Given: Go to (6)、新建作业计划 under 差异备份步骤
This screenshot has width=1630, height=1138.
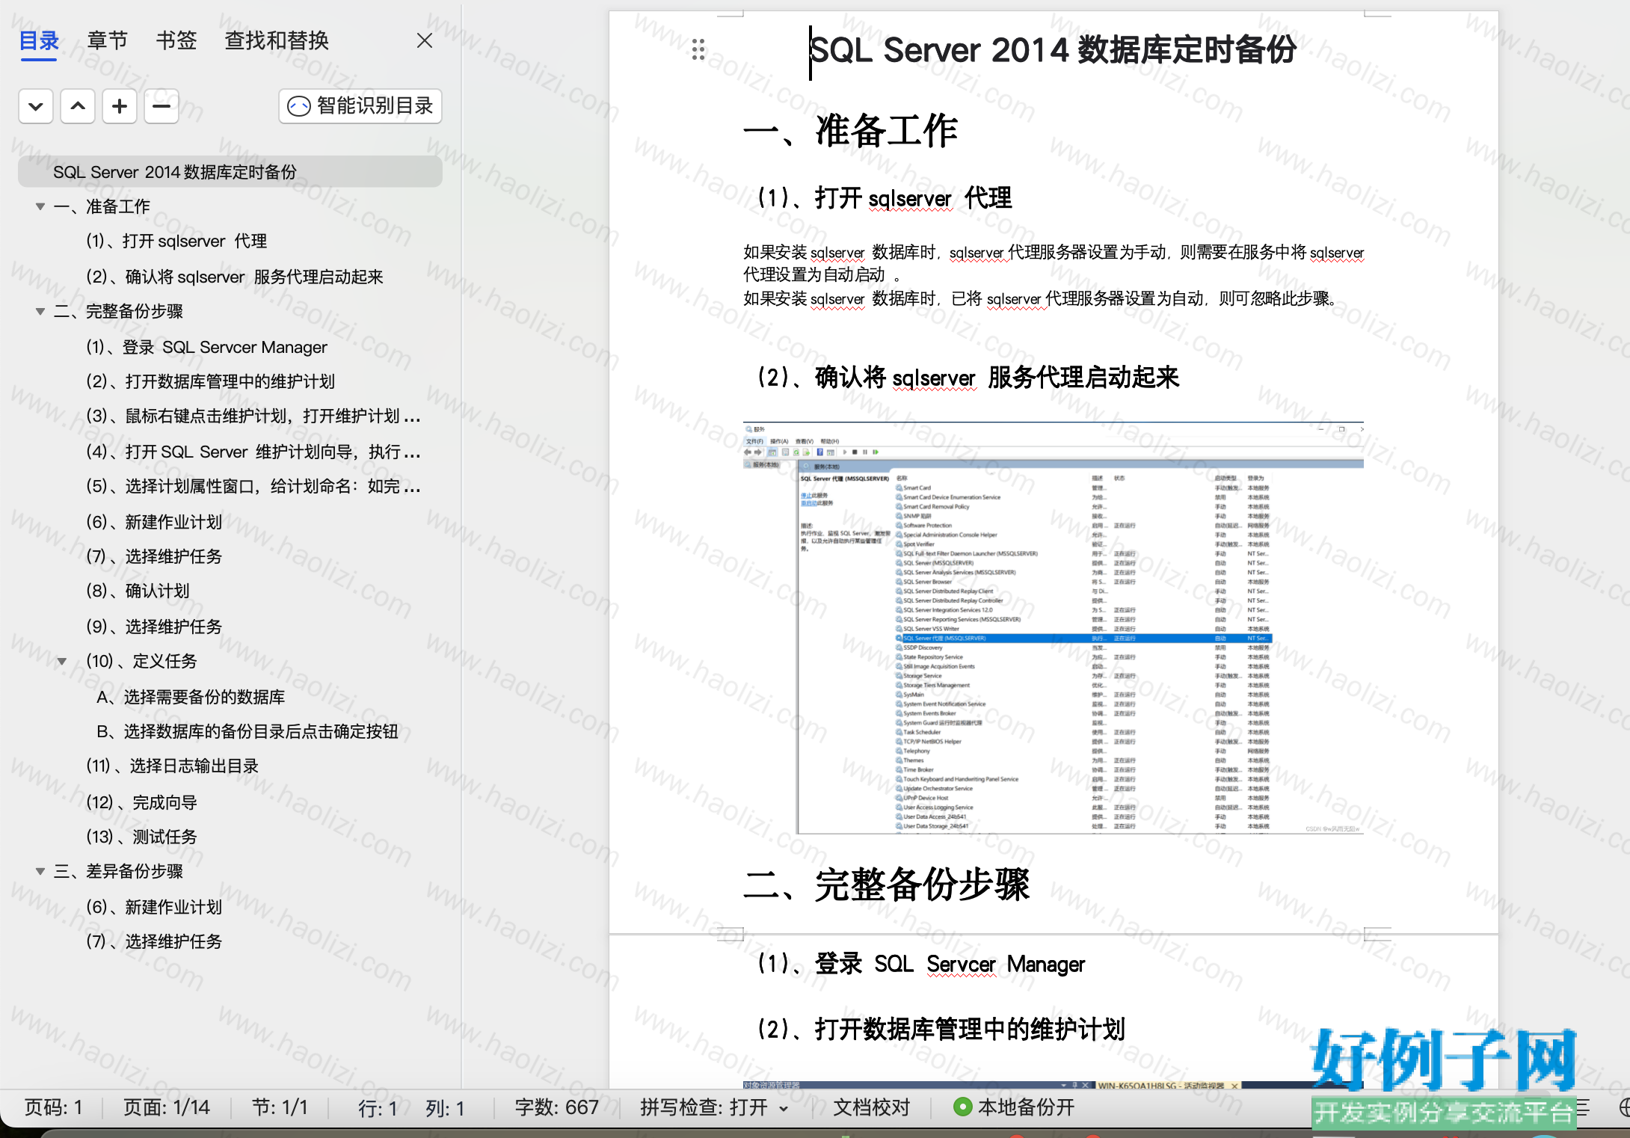Looking at the screenshot, I should click(154, 907).
